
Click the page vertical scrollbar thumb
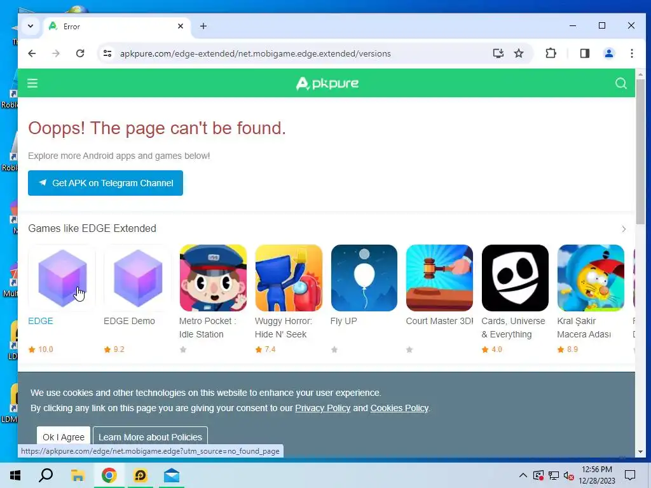pos(640,151)
